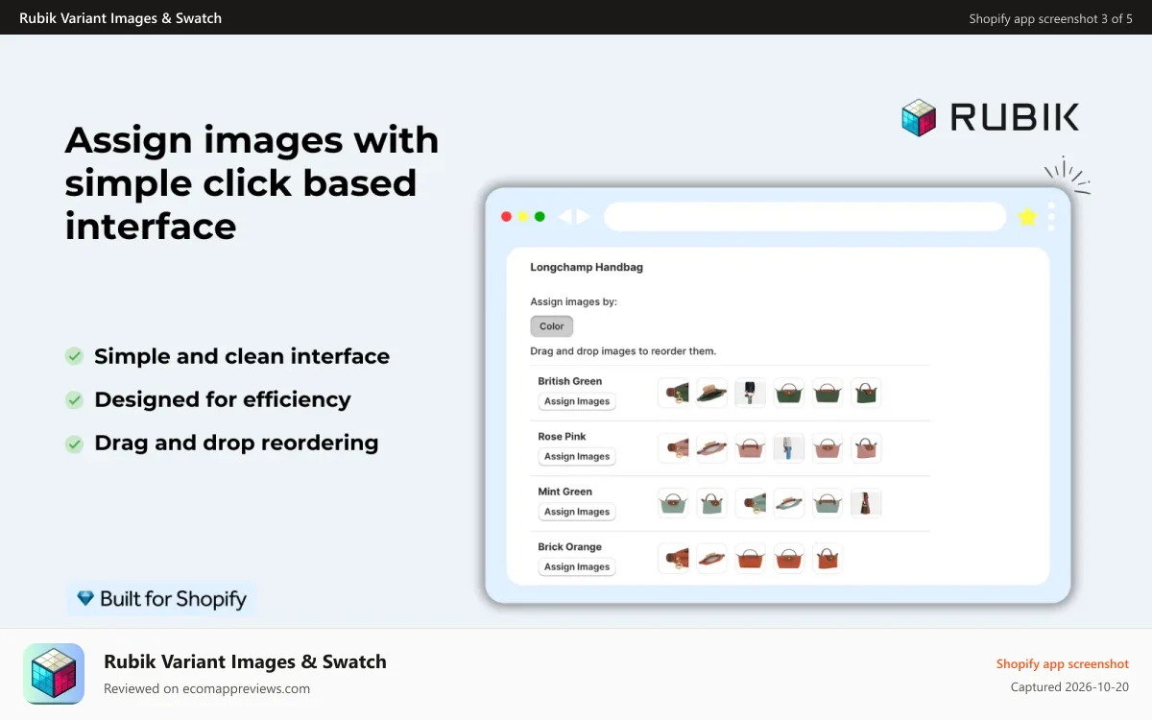The height and width of the screenshot is (720, 1152).
Task: Open the browser's three-dot menu
Action: [1051, 216]
